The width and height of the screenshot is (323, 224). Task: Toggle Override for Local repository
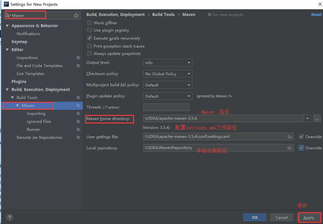pos(301,148)
